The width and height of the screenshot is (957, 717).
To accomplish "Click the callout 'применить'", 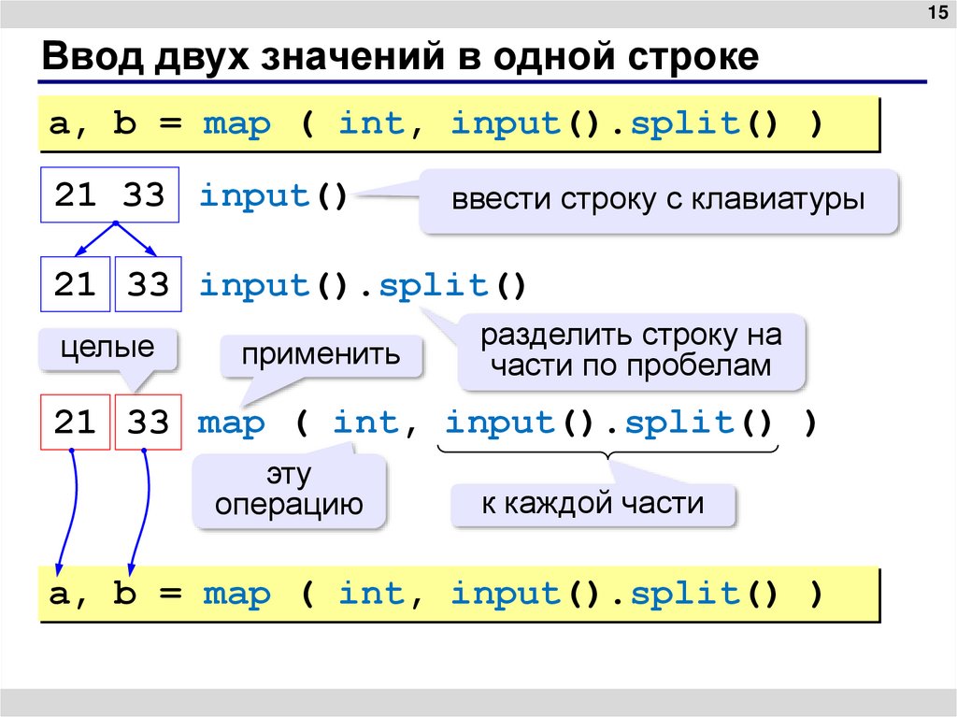I will [321, 355].
